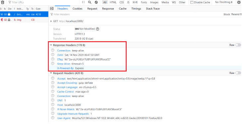Filter requests by JS
This screenshot has width=242, height=125.
pos(128,2)
